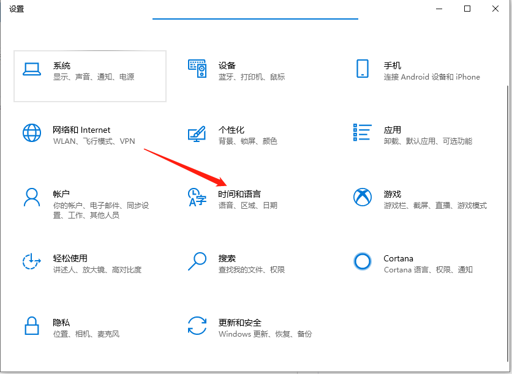This screenshot has width=512, height=374.
Task: Click the 游戏 Xbox icon
Action: coord(363,197)
